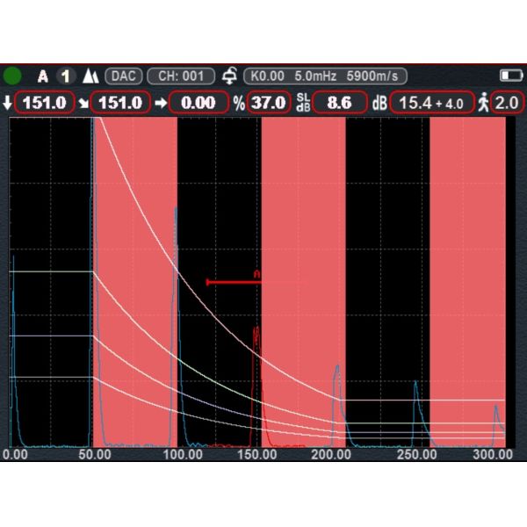The image size is (527, 527).
Task: Click the 37.0 percent amplitude field
Action: pos(268,103)
